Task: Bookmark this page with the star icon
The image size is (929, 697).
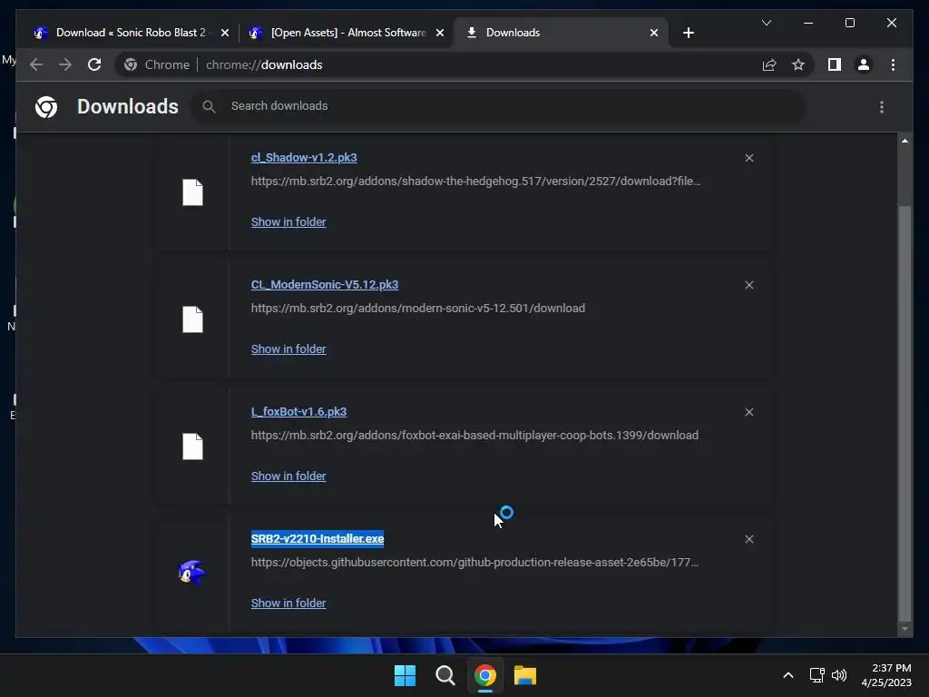Action: click(798, 64)
